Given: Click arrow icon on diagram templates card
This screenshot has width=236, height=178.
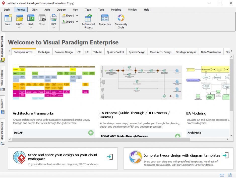Looking at the screenshot, I should 226,155.
